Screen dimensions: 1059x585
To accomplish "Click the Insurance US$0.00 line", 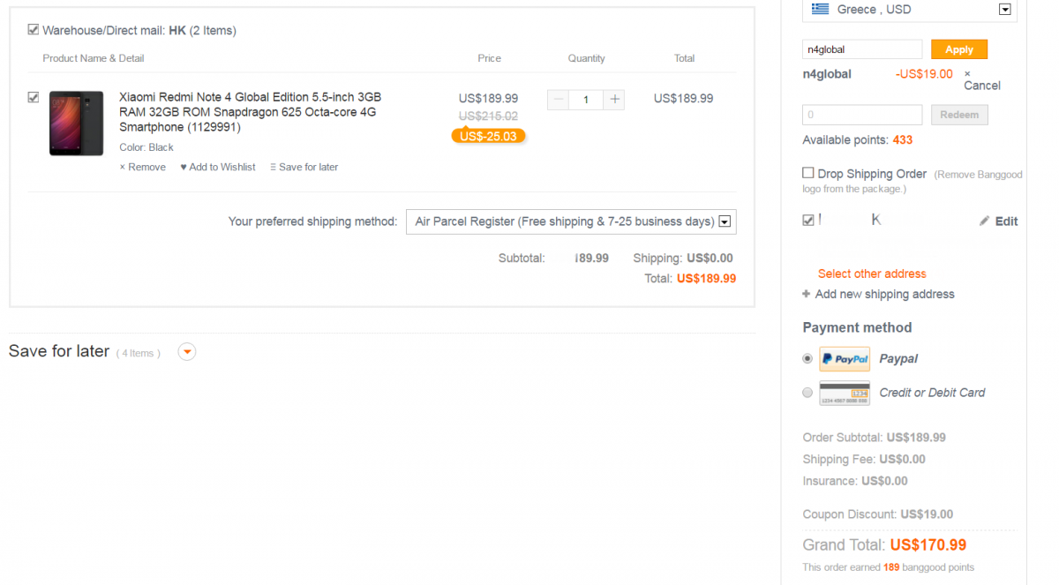I will tap(855, 481).
